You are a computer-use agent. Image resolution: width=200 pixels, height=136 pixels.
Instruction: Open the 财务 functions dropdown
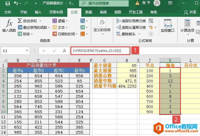pos(25,34)
